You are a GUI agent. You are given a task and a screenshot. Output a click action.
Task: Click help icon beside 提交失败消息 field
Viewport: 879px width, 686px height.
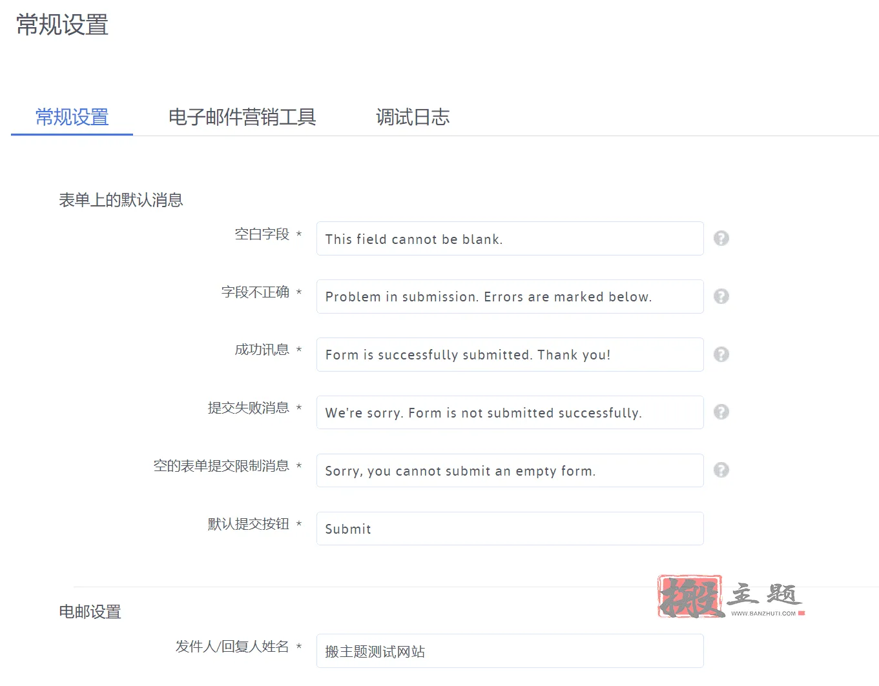(721, 412)
